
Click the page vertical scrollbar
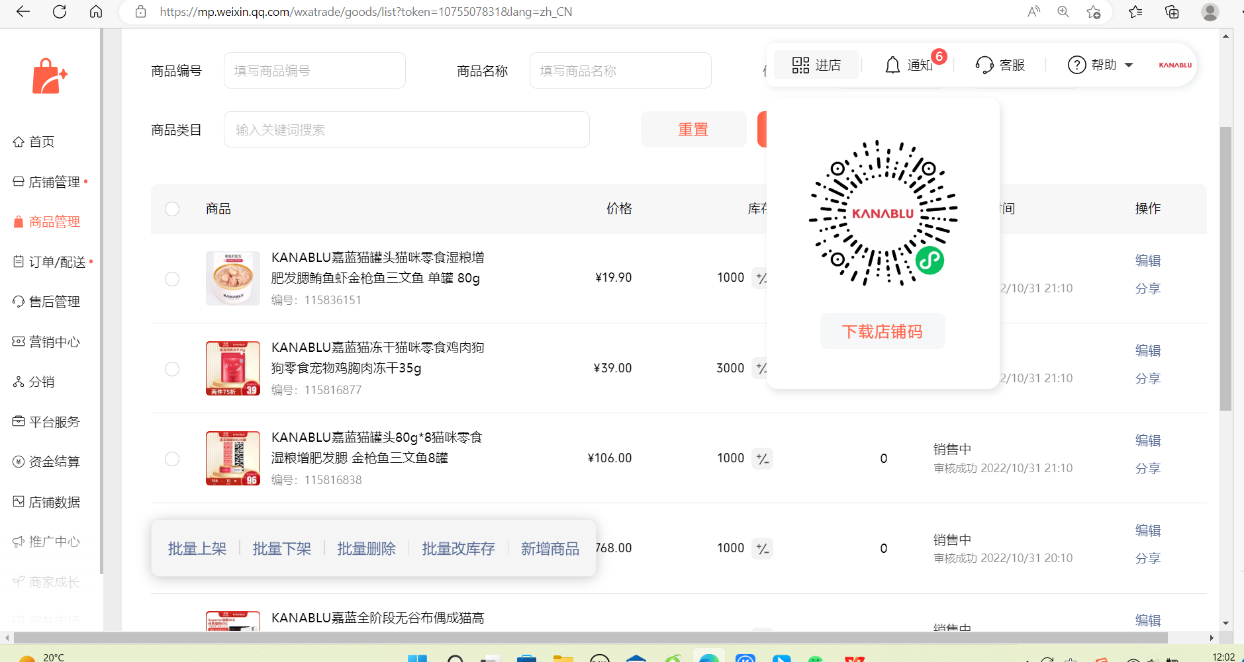1226,268
